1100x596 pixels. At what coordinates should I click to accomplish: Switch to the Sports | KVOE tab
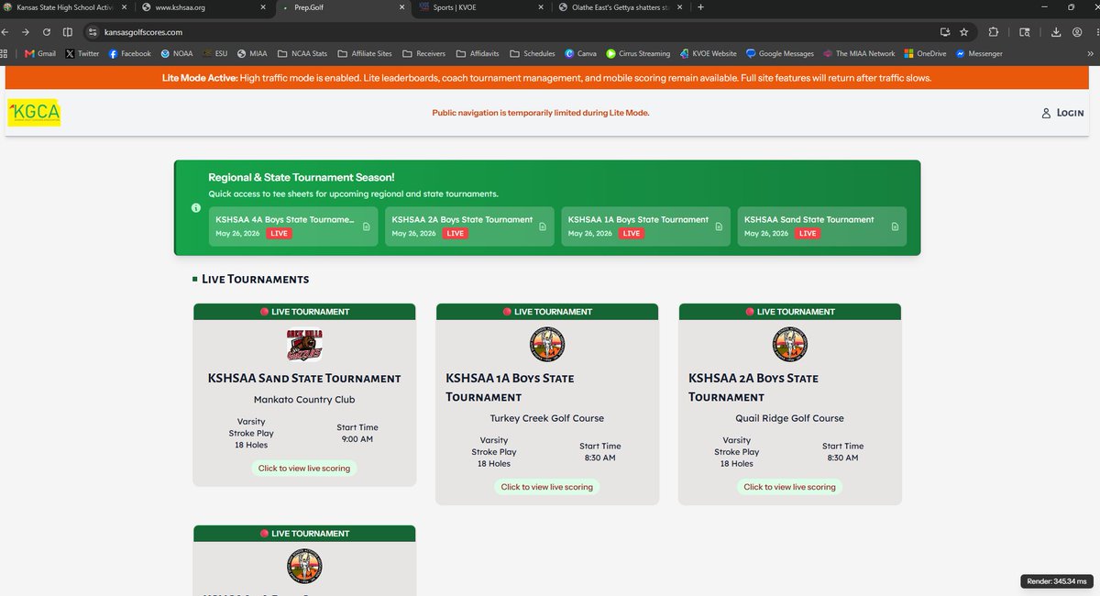tap(482, 7)
